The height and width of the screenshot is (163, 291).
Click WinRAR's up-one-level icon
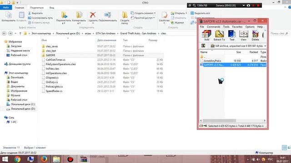pos(203,45)
